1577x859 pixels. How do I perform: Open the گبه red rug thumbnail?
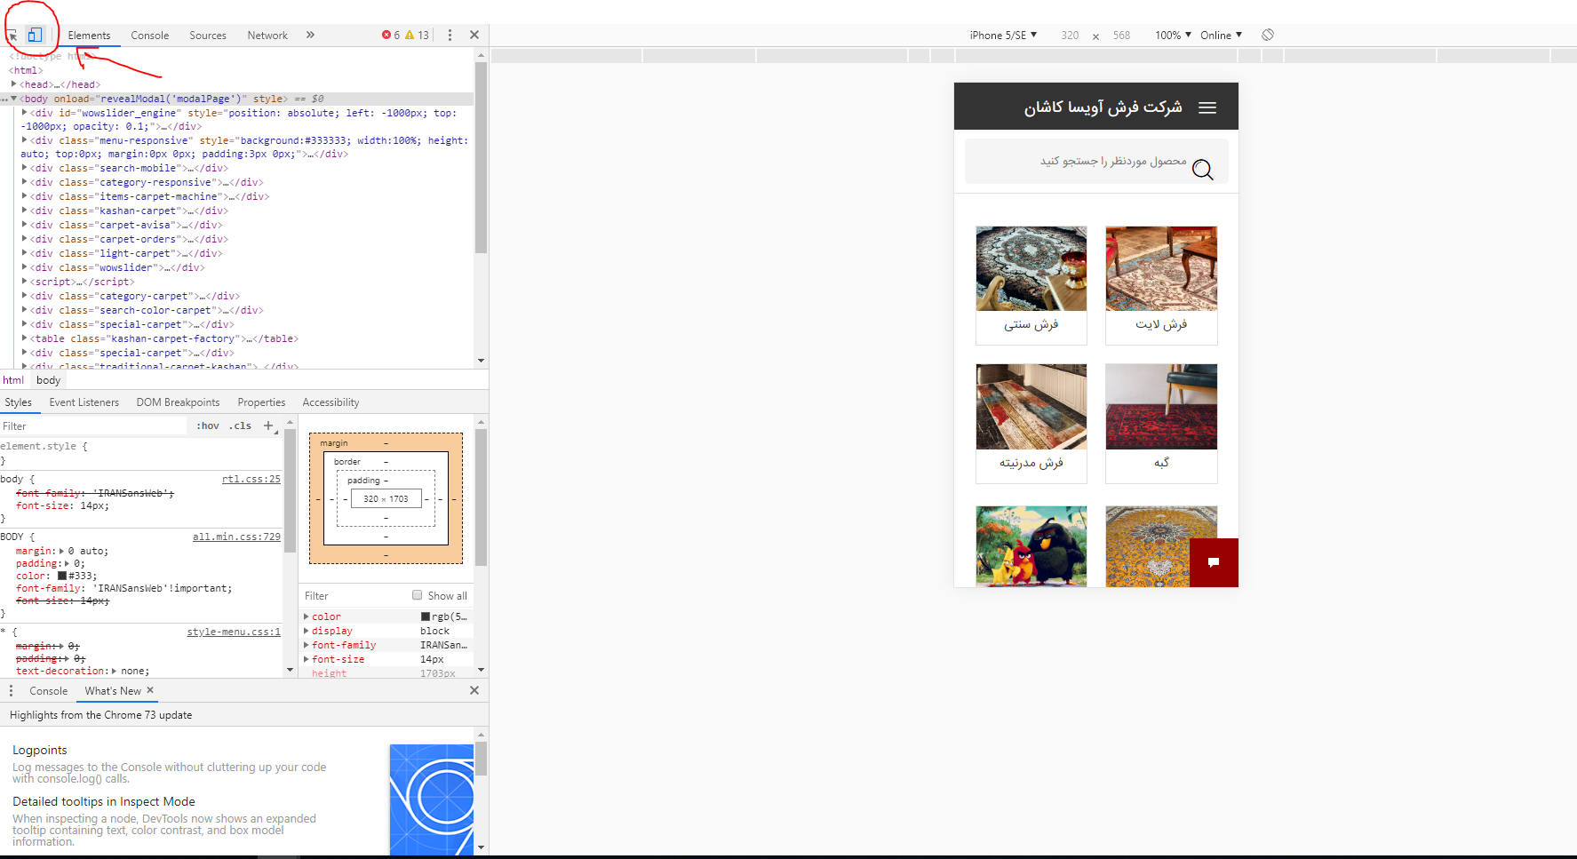1161,406
